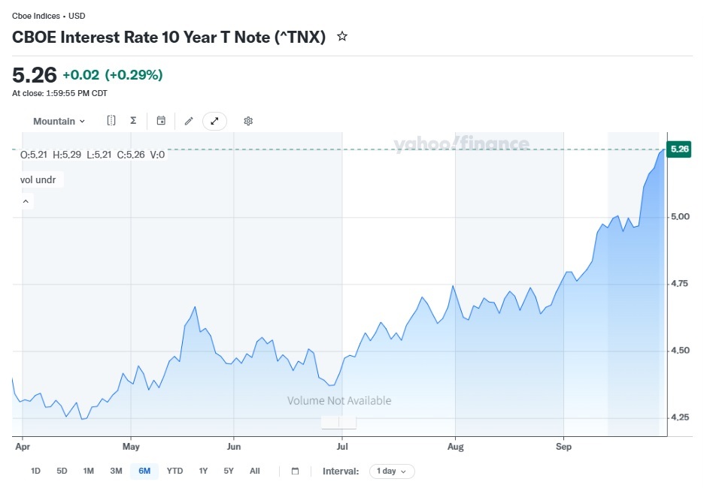The height and width of the screenshot is (488, 704).
Task: Open the comparison chart icon
Action: tap(111, 121)
